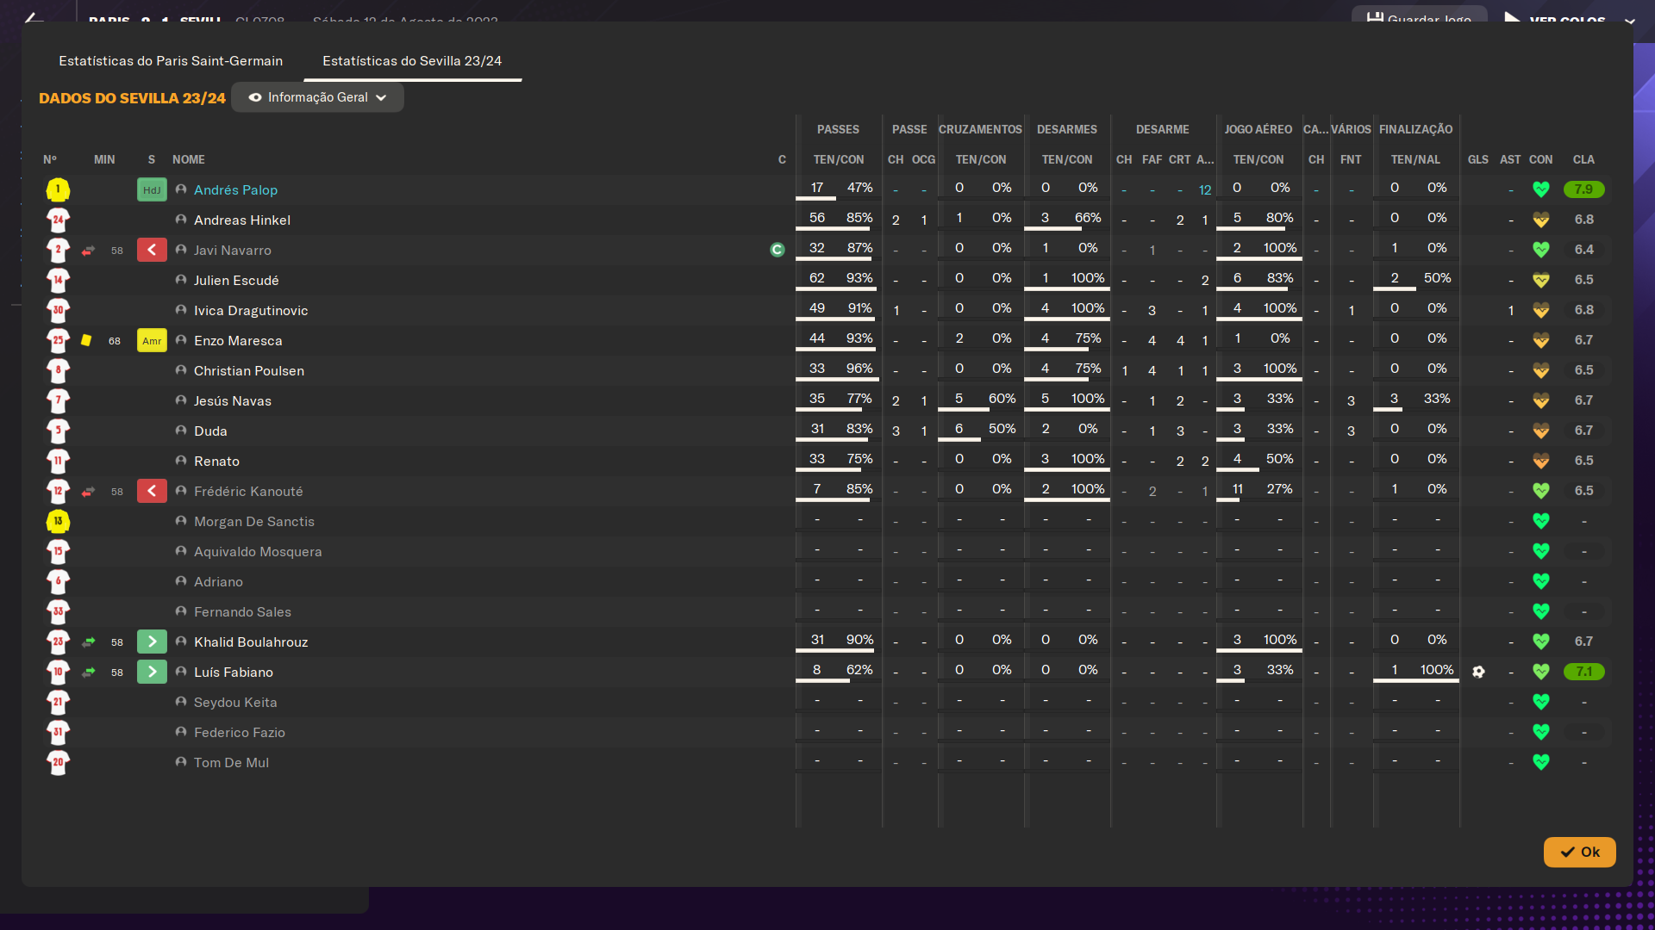Click the captain C icon on Javi Navarro's row
The height and width of the screenshot is (930, 1655).
(778, 250)
